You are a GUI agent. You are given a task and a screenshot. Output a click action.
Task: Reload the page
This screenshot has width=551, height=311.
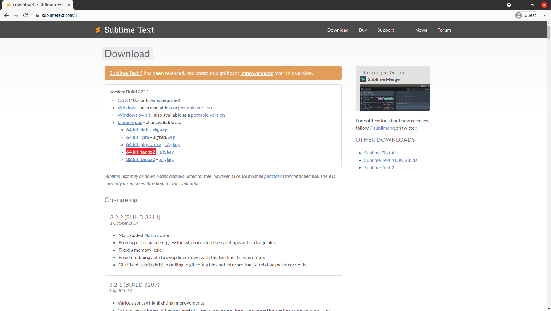25,15
